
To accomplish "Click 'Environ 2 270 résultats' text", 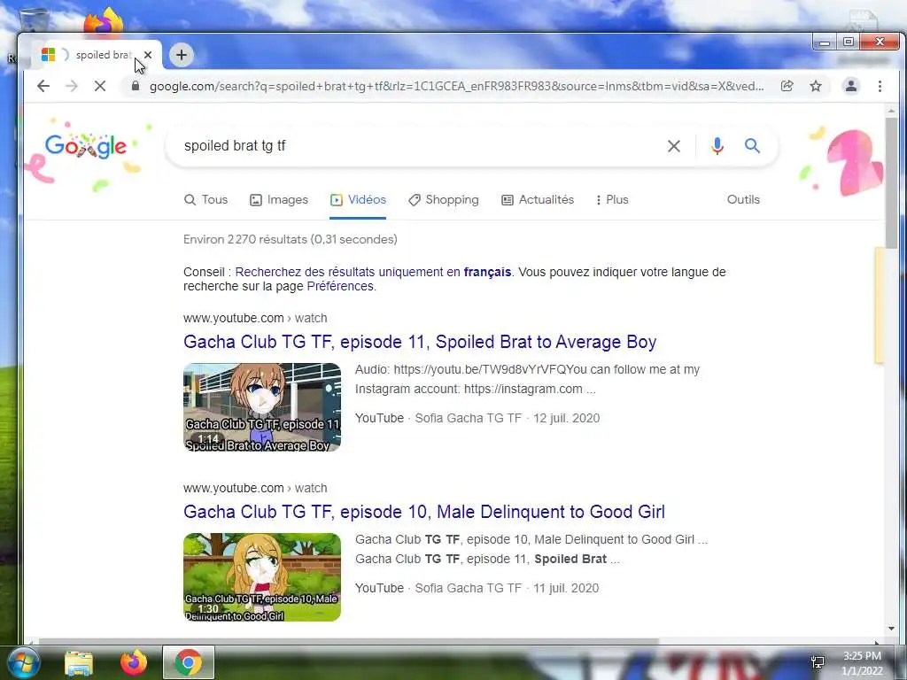I will tap(245, 239).
